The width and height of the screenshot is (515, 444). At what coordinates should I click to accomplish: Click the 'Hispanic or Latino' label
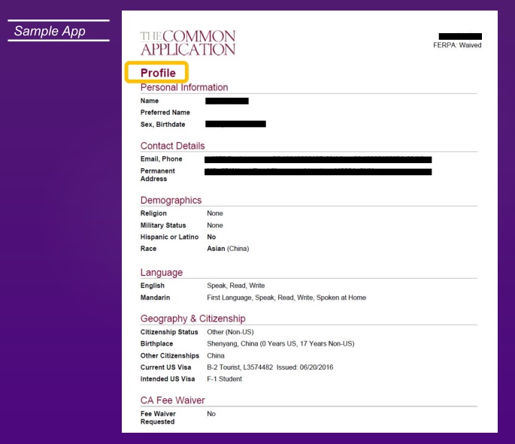169,237
